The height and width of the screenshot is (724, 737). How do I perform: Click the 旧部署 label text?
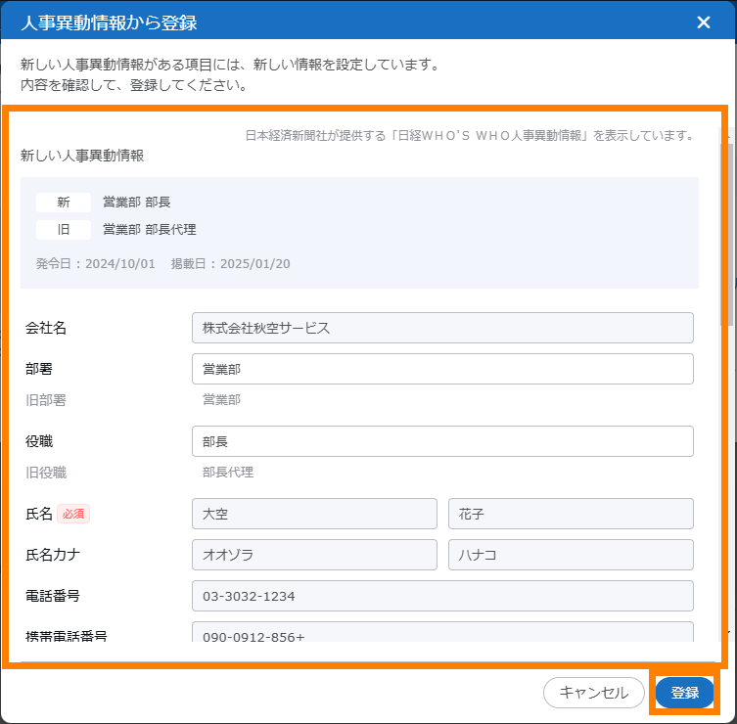click(46, 399)
